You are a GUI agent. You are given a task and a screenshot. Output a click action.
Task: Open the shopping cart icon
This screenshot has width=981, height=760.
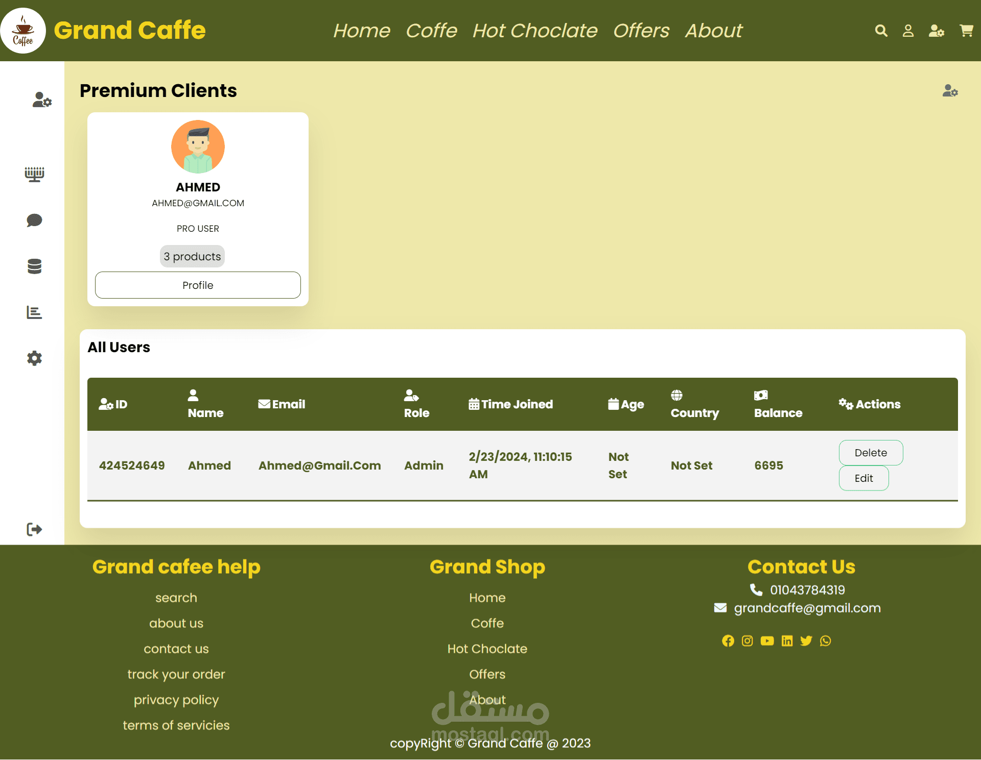point(966,31)
